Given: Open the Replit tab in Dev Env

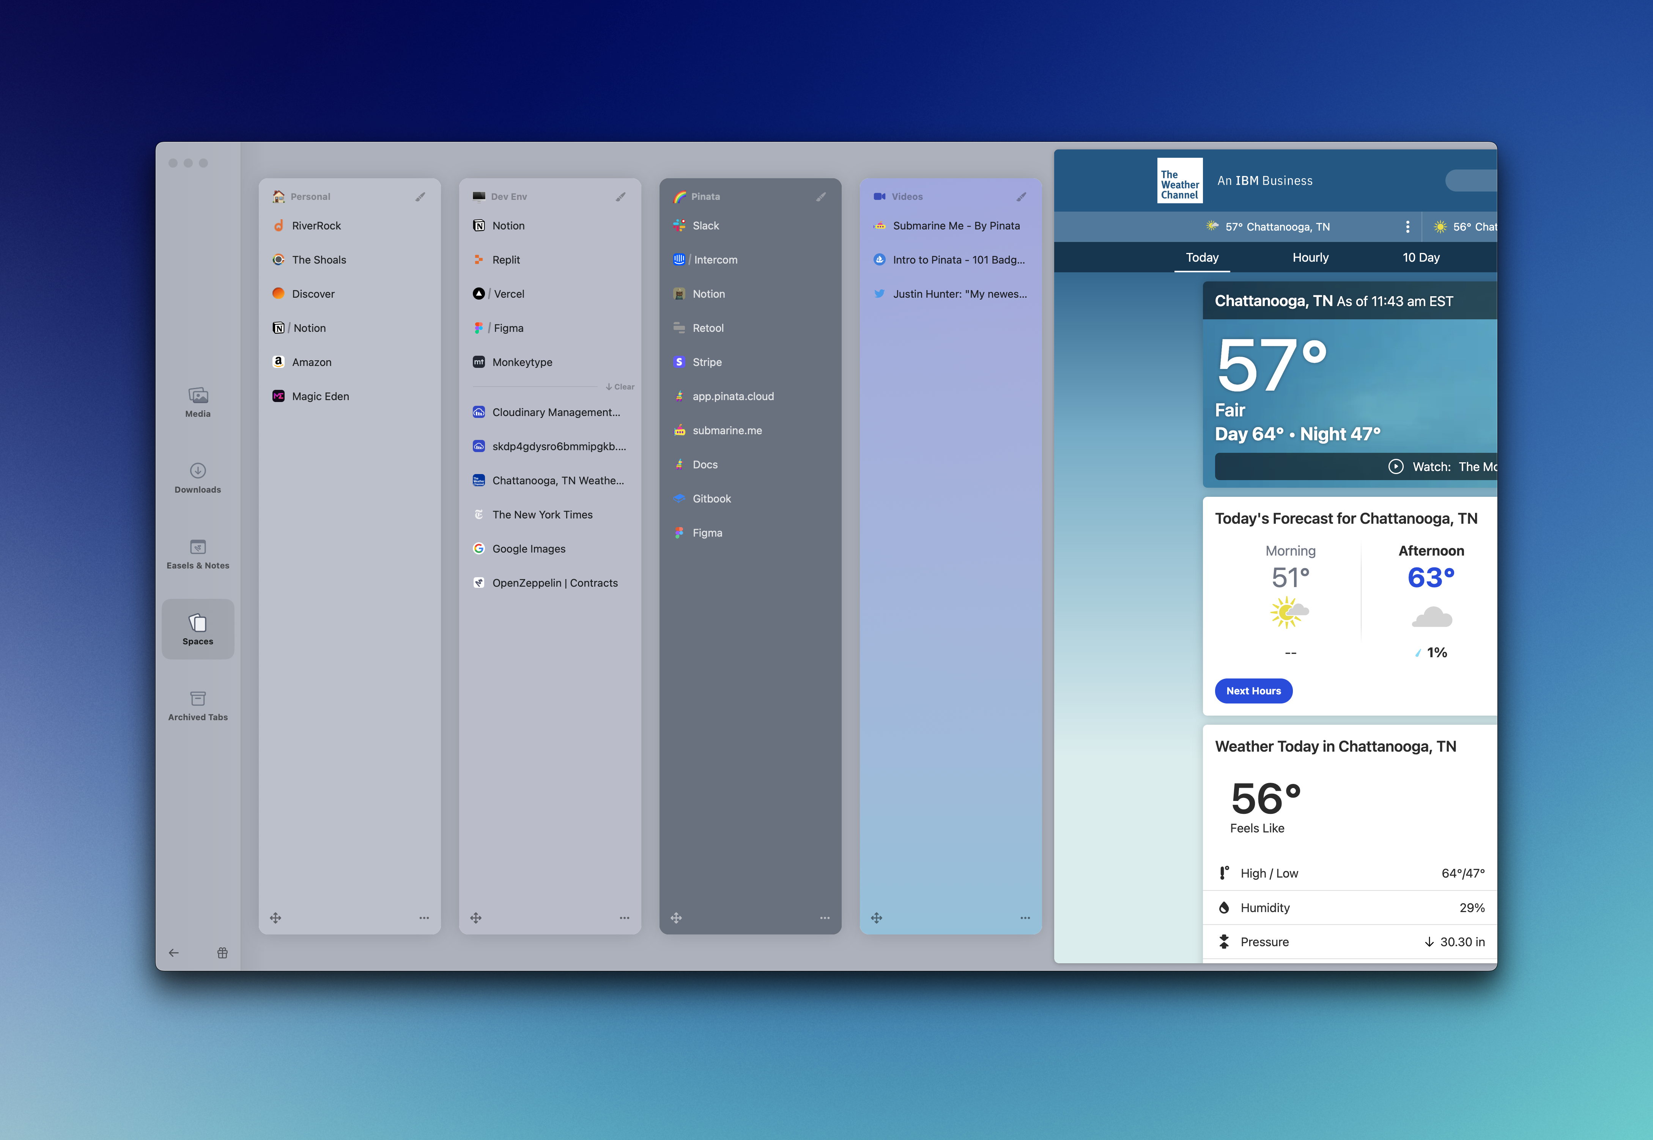Looking at the screenshot, I should point(549,260).
